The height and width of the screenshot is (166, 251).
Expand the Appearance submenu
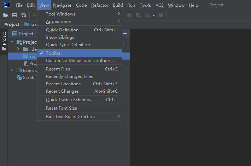pos(58,21)
